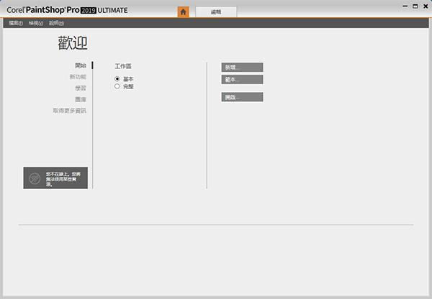Close the PaintShop Pro window
Viewport: 432px width, 299px height.
426,6
